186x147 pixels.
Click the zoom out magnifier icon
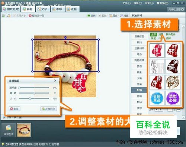(x=9, y=16)
